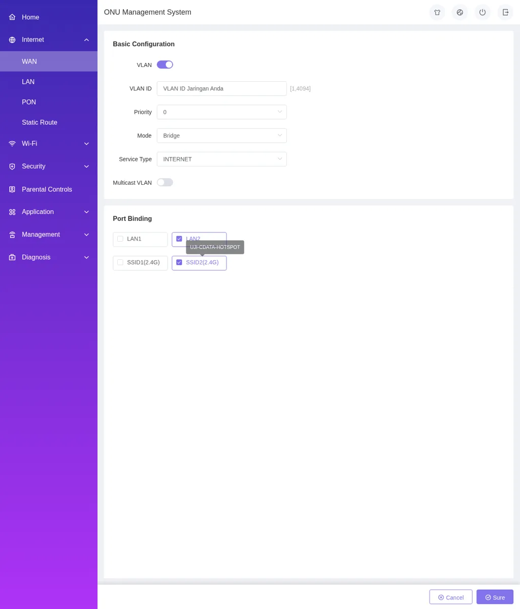Open the Mode dropdown showing Bridge

pos(222,136)
